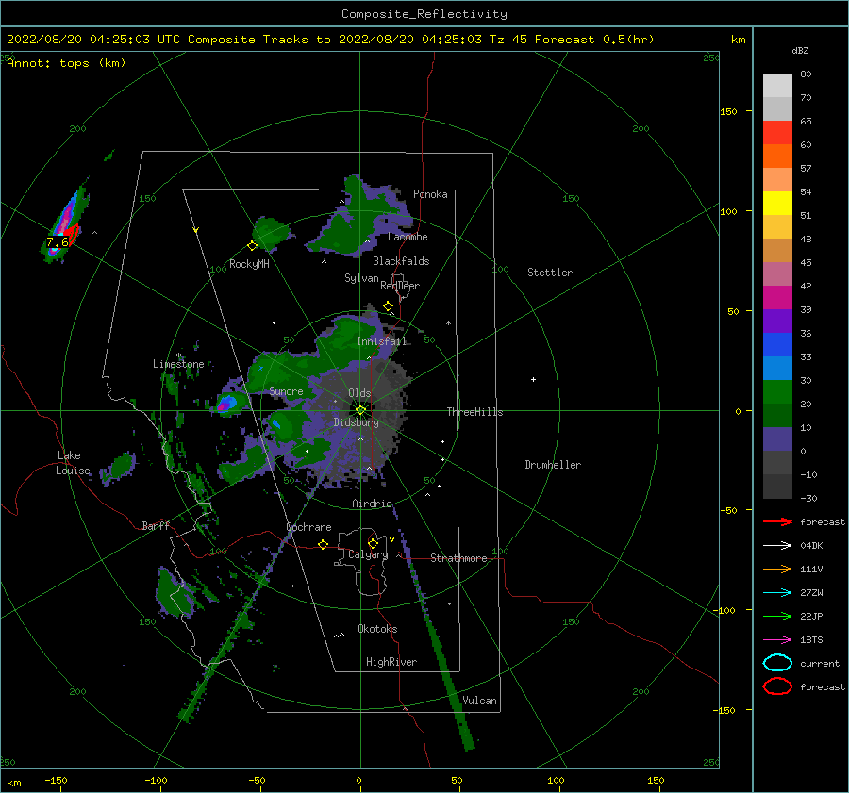Click the 'Vulcan' map label
This screenshot has height=793, width=849.
click(479, 701)
